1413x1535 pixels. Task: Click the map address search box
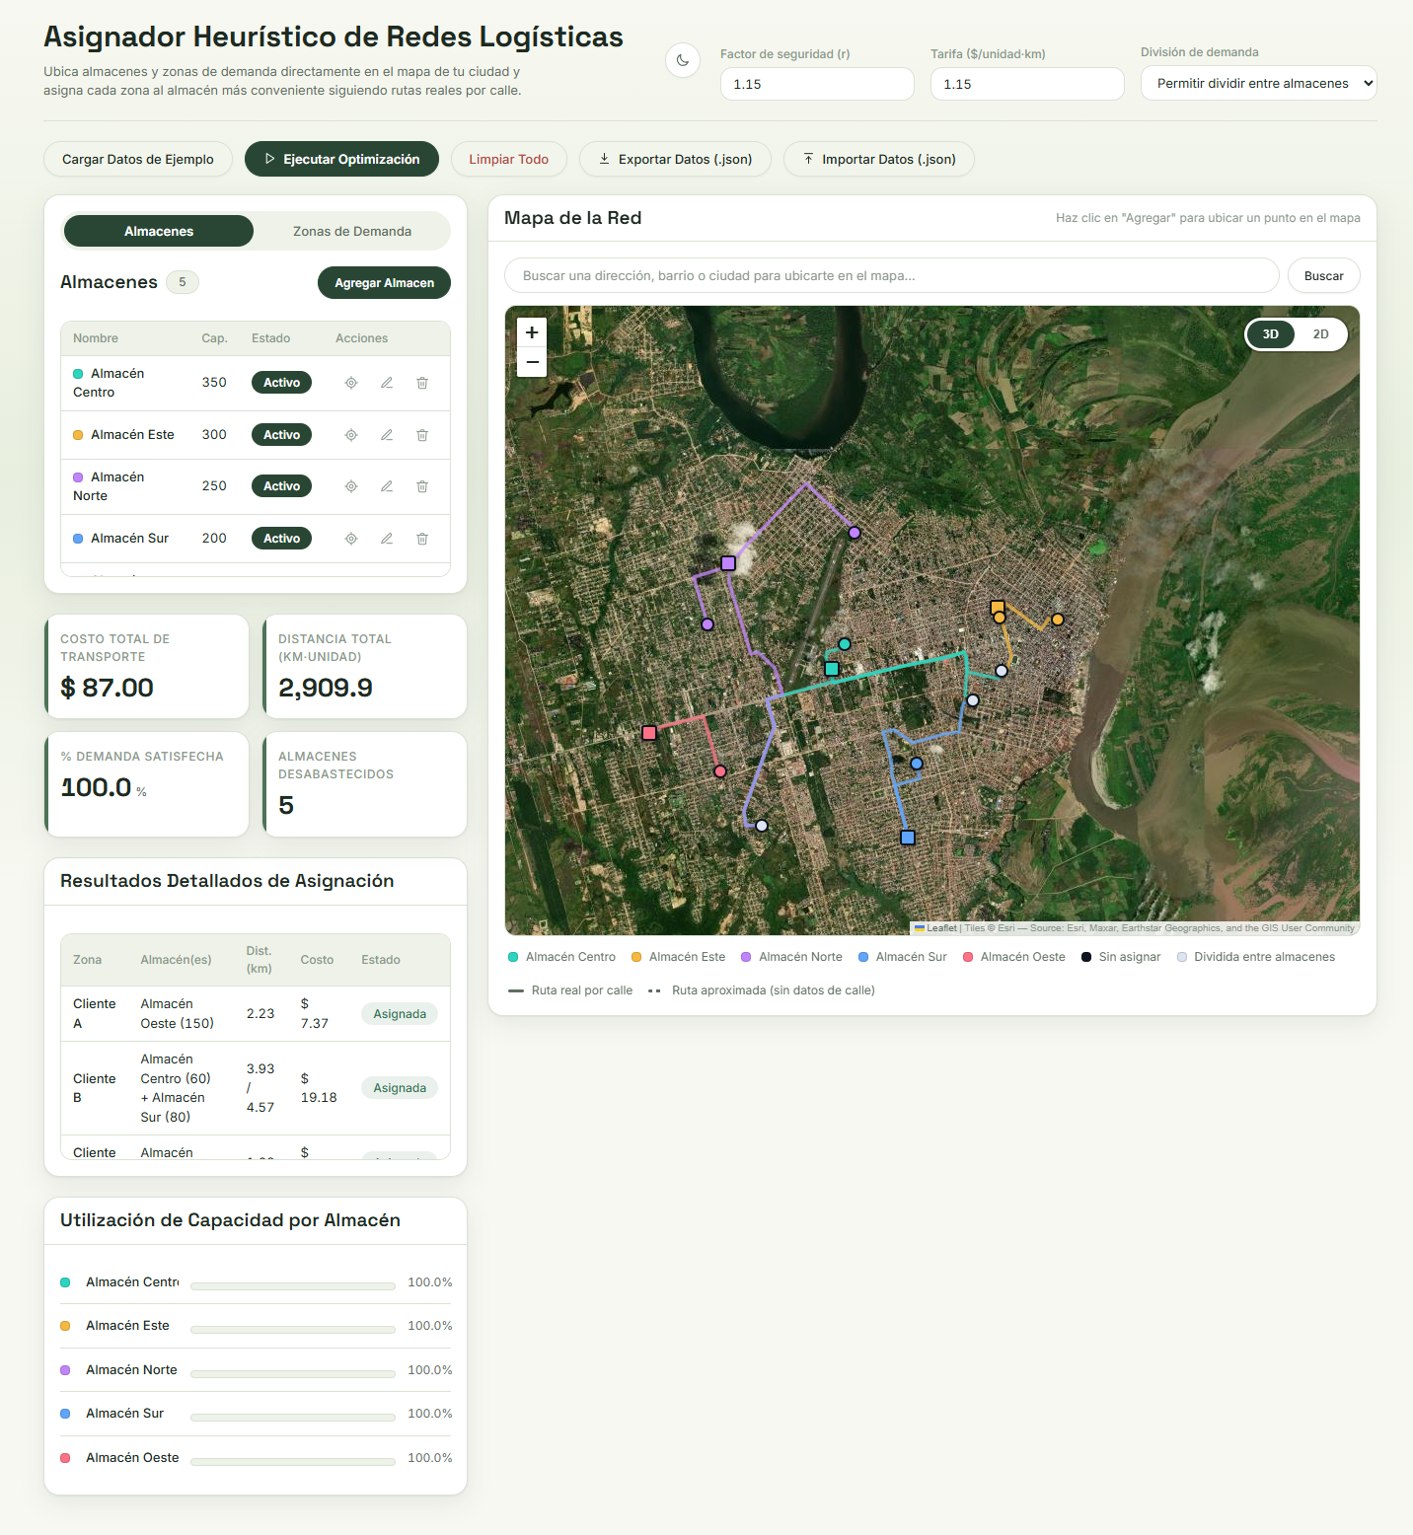click(892, 276)
